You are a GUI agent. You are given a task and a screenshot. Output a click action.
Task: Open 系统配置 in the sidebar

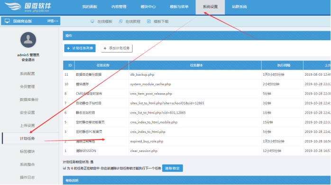[x=28, y=73]
